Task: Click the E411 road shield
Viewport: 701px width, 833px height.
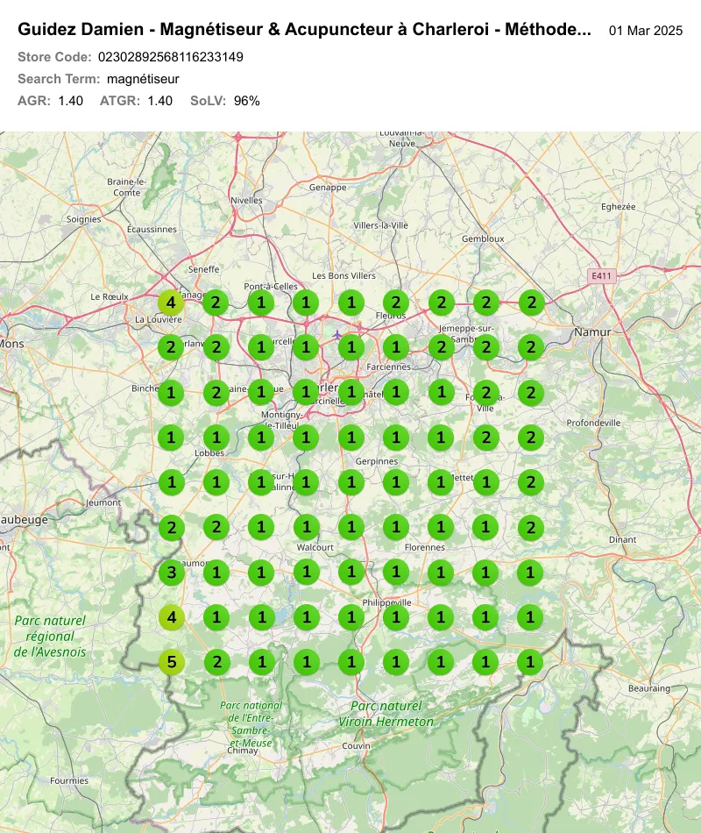Action: tap(601, 275)
